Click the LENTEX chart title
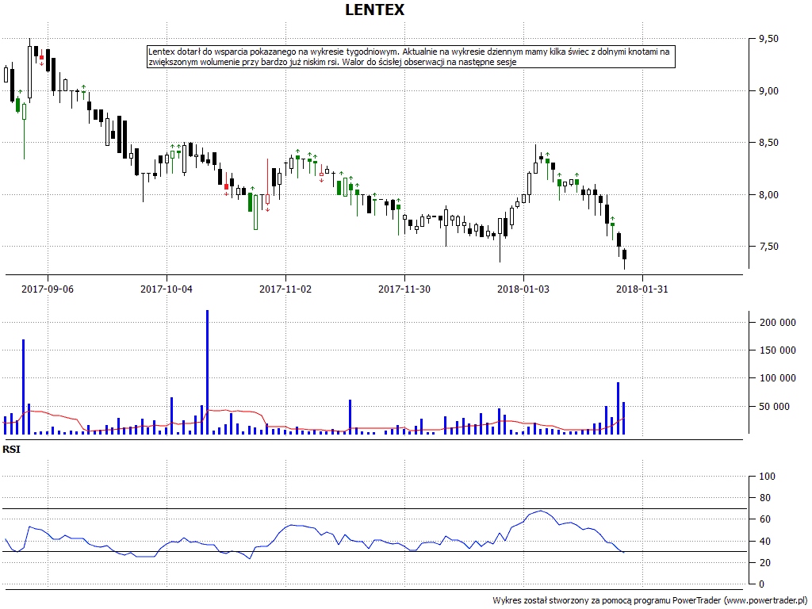812x609 pixels. tap(374, 10)
